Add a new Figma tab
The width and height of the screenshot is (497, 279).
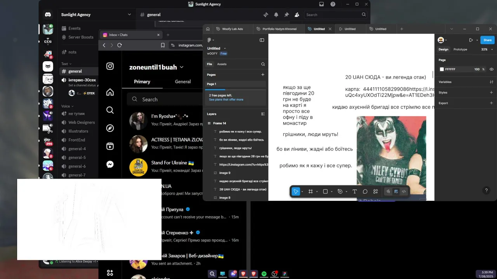pos(401,29)
